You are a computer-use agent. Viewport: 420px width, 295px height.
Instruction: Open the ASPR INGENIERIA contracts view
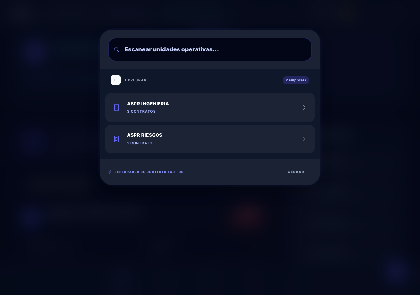210,108
